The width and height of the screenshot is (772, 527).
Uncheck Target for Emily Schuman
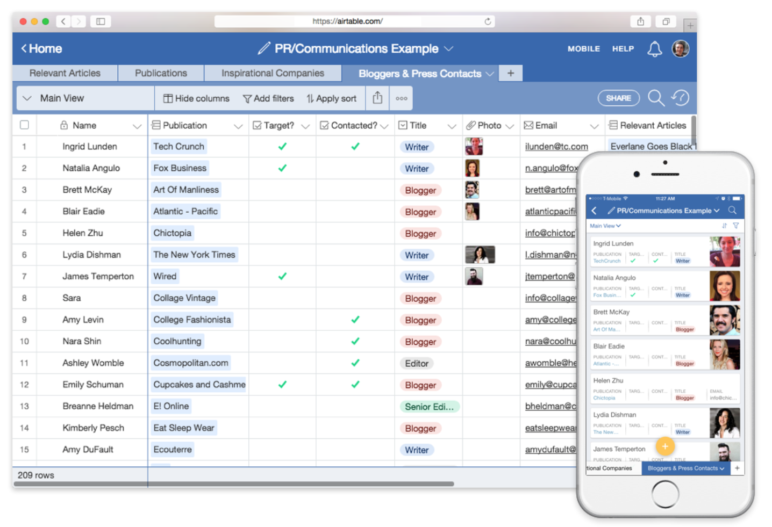[282, 384]
